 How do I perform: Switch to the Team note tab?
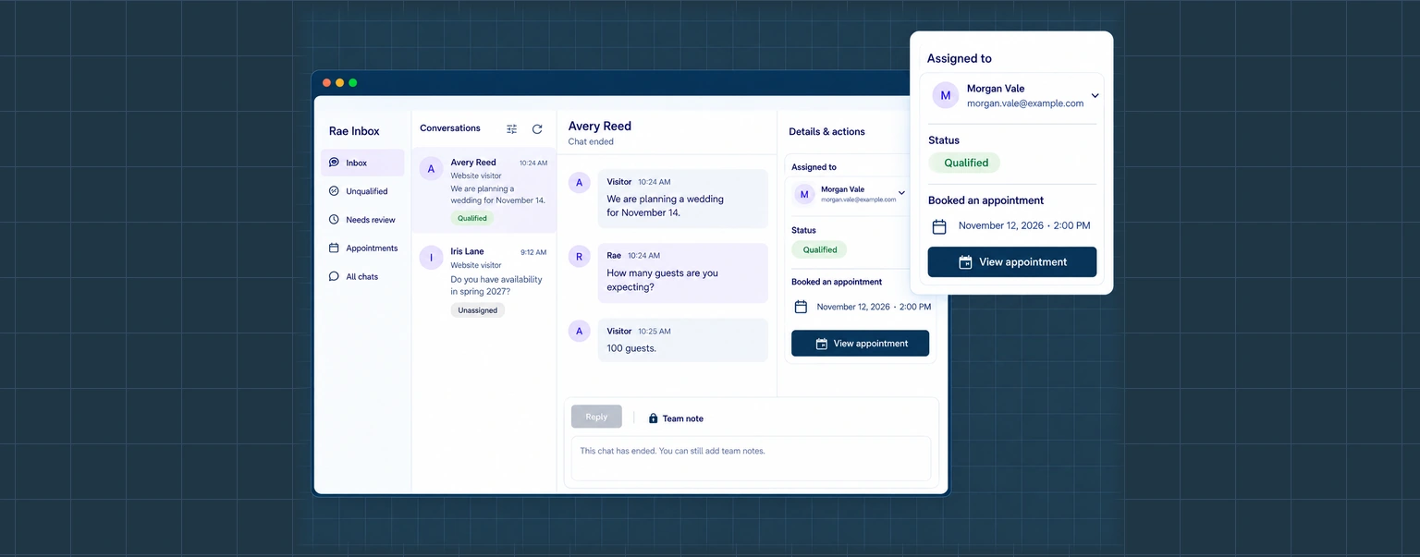click(676, 418)
